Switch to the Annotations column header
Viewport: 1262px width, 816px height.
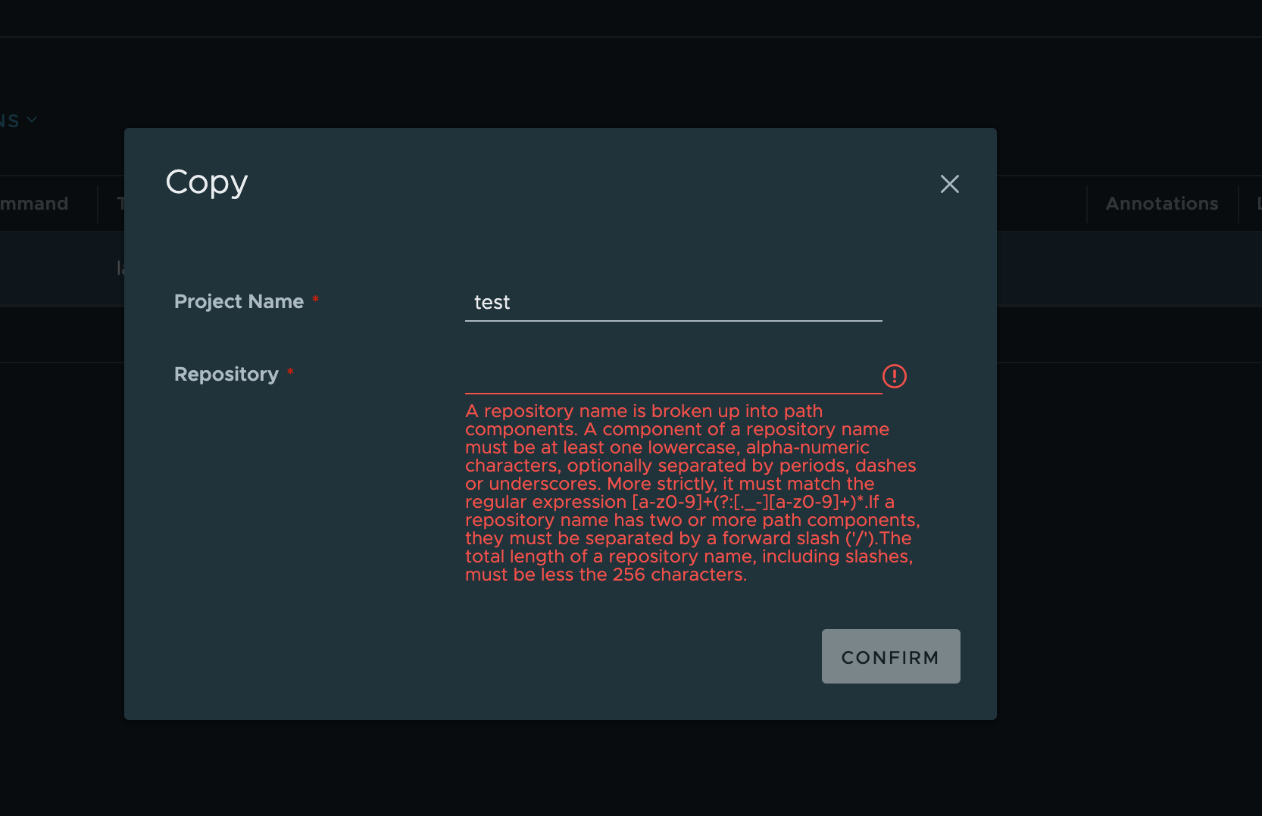(1161, 203)
